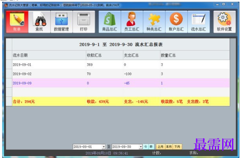Click the status bar clock 09:36:41
The width and height of the screenshot is (242, 158).
click(120, 153)
